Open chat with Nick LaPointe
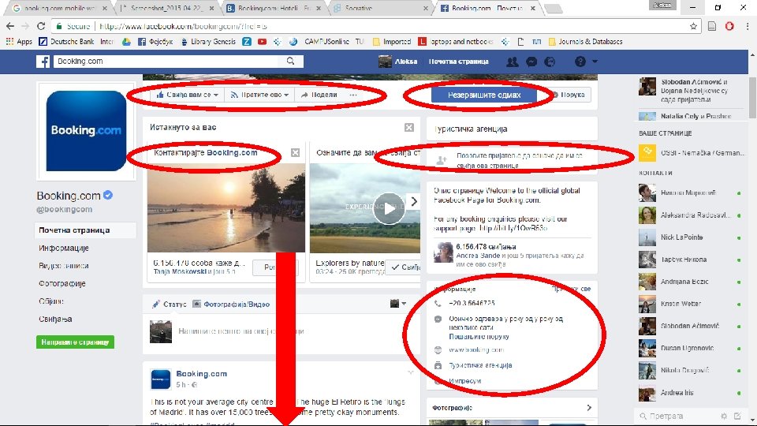The height and width of the screenshot is (426, 757). click(x=692, y=237)
